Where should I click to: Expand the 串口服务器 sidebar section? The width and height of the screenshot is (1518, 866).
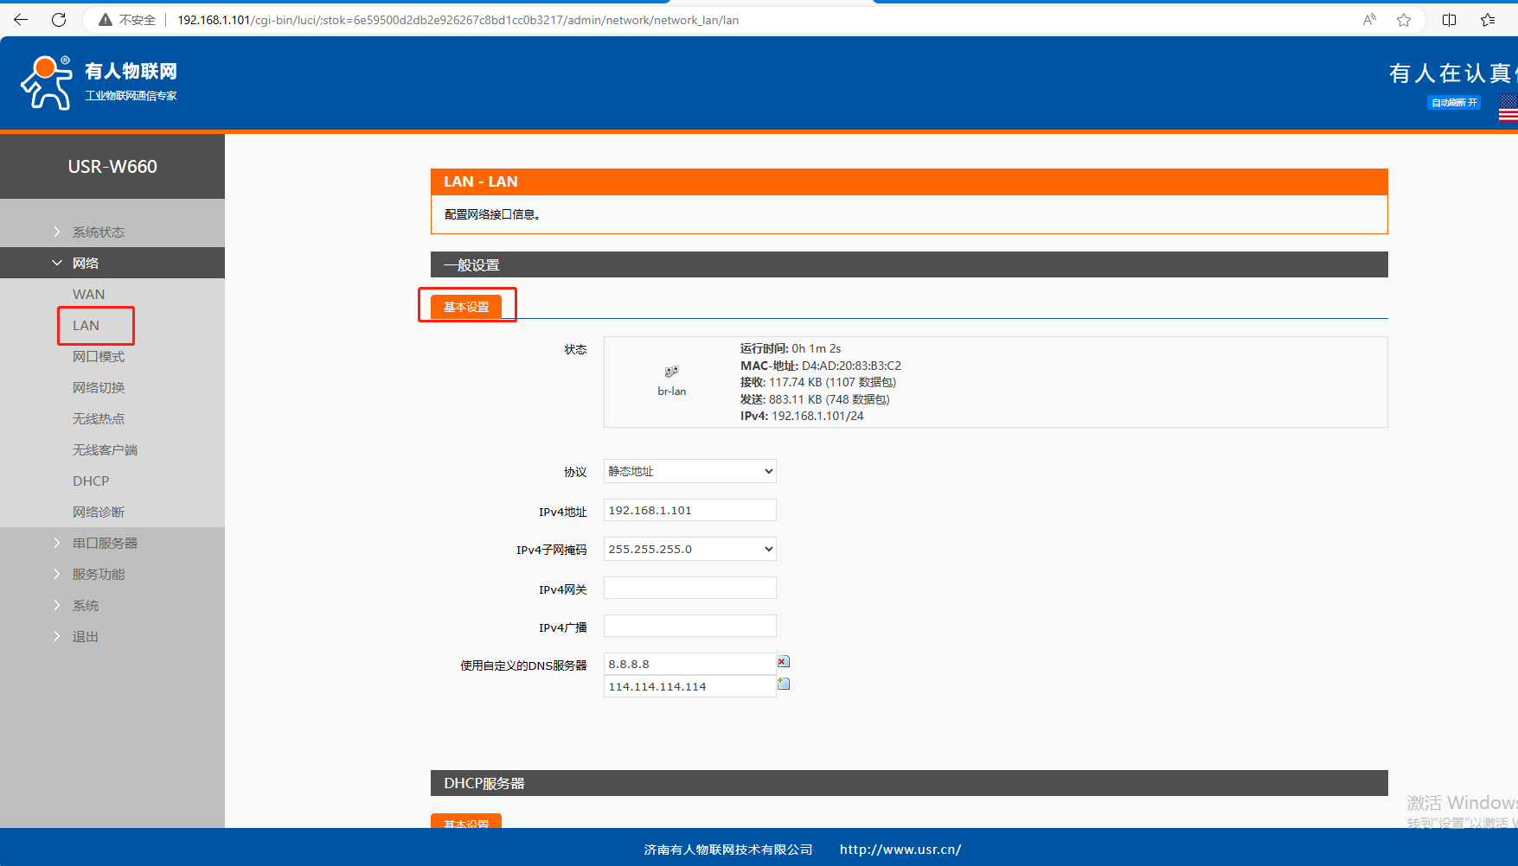pos(105,543)
